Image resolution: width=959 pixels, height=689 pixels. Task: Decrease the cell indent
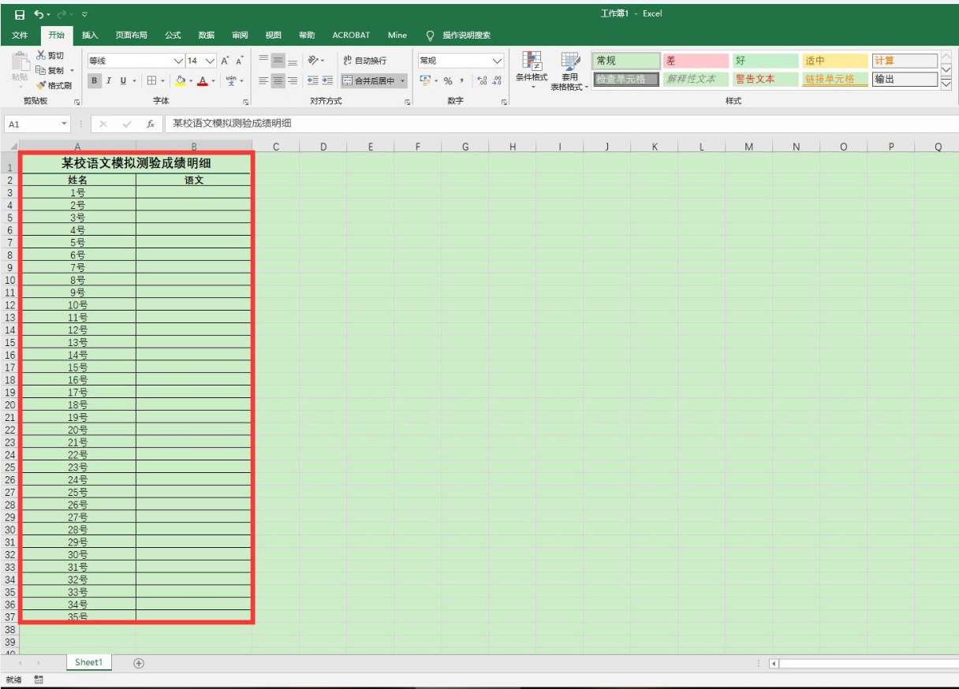tap(312, 80)
